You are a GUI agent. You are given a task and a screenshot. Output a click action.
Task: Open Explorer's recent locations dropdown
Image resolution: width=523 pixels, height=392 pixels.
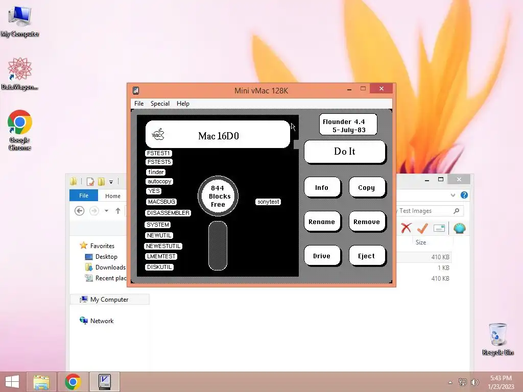click(x=106, y=211)
